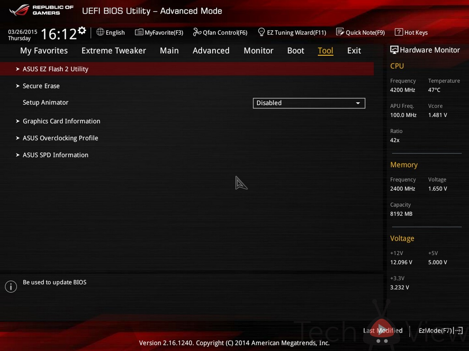Screen dimensions: 469x351
Task: Open the Main tab
Action: tap(169, 51)
